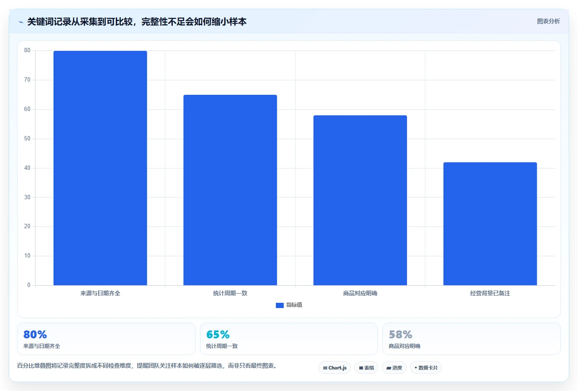Click the sparkle icon in 数据卡片 chip

[416, 368]
